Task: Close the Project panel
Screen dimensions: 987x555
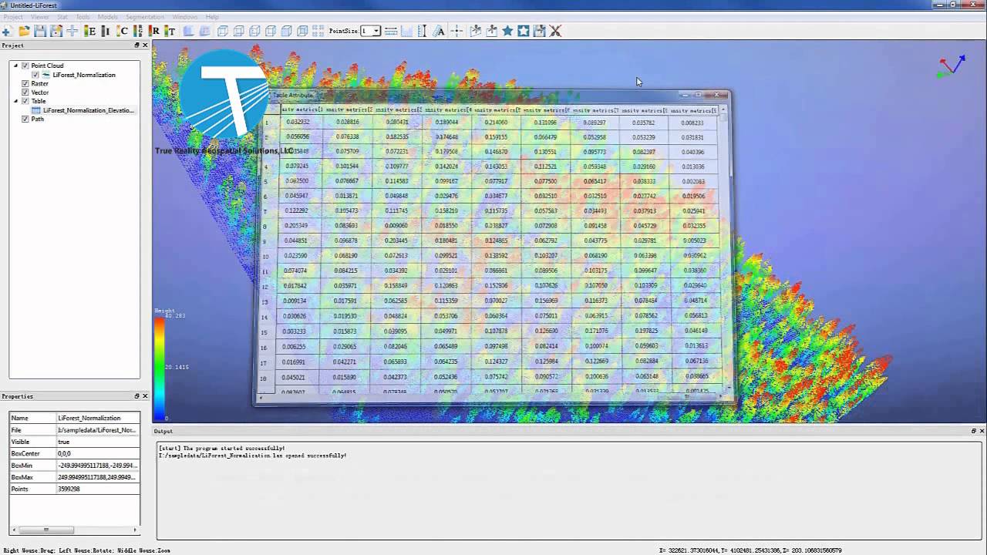Action: tap(145, 45)
